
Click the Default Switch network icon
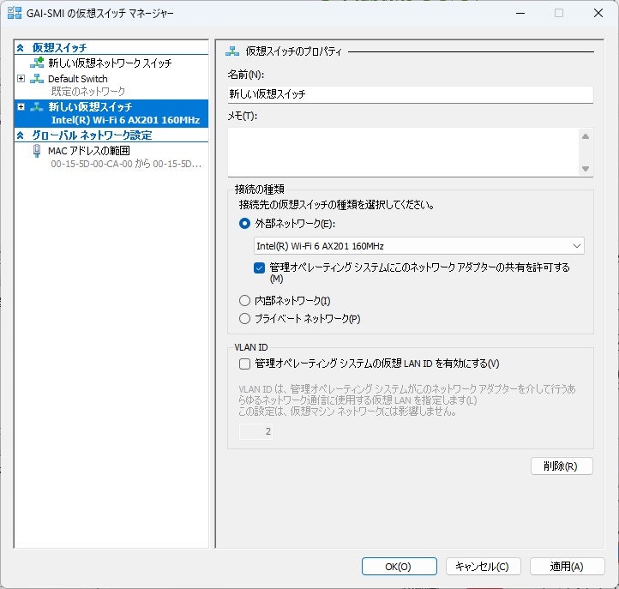coord(37,79)
